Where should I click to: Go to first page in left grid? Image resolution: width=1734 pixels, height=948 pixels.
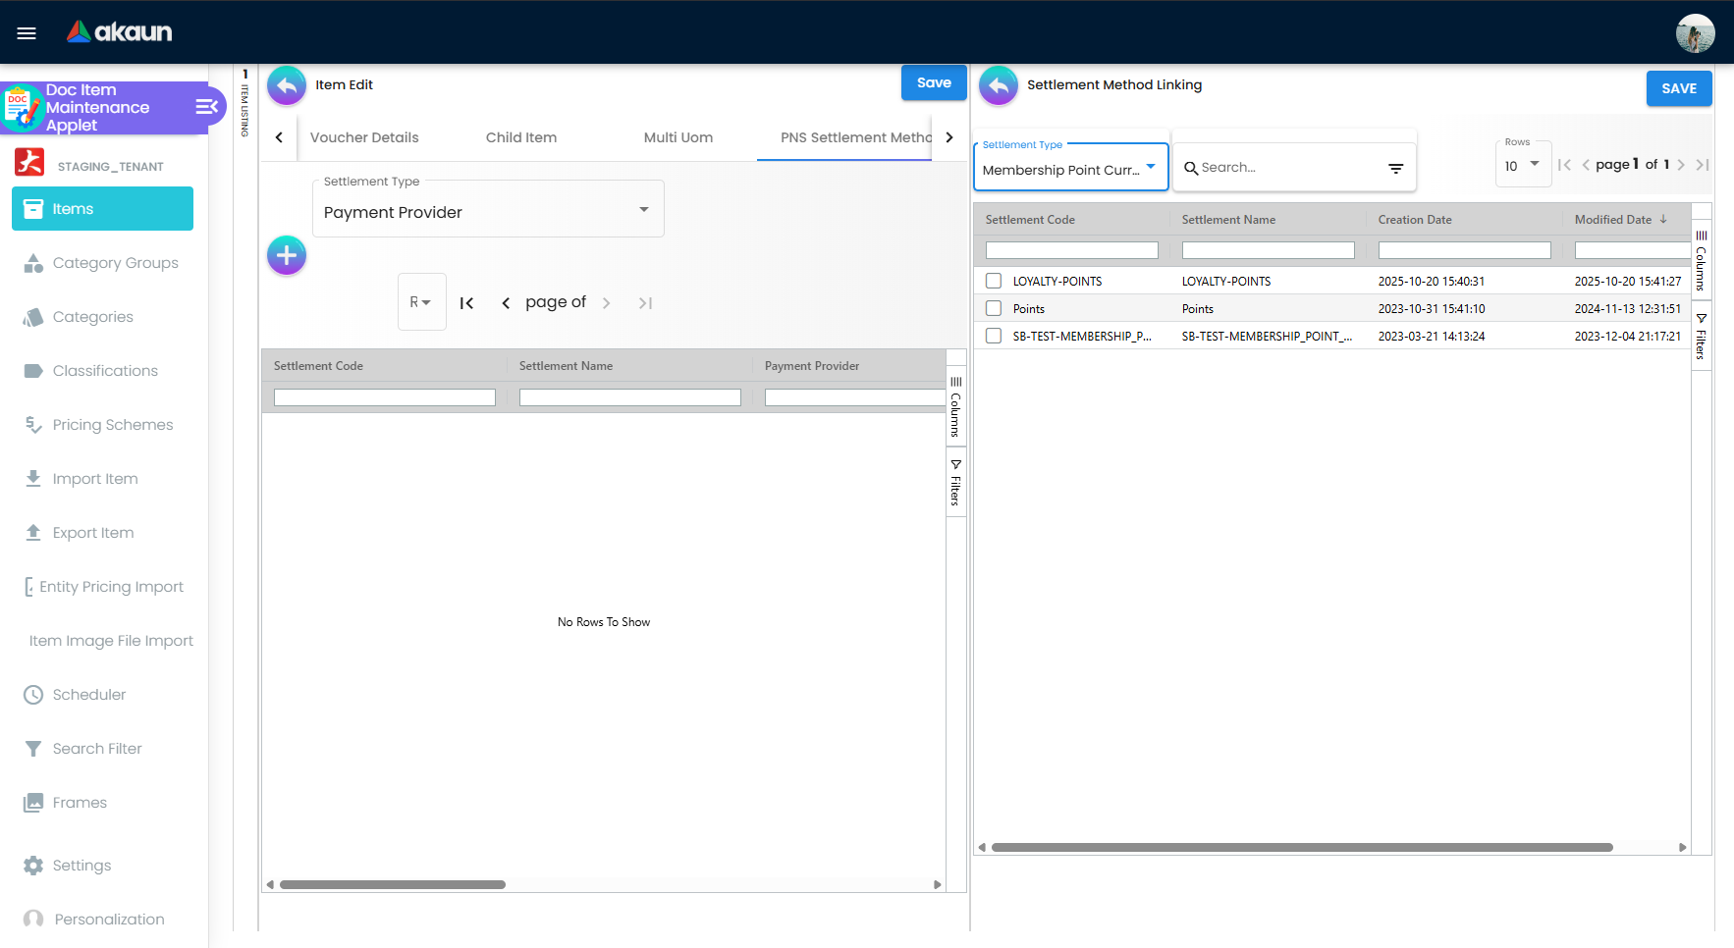(x=467, y=303)
